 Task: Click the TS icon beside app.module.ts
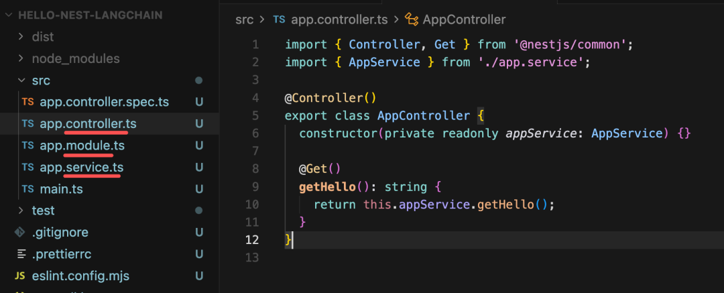point(27,145)
